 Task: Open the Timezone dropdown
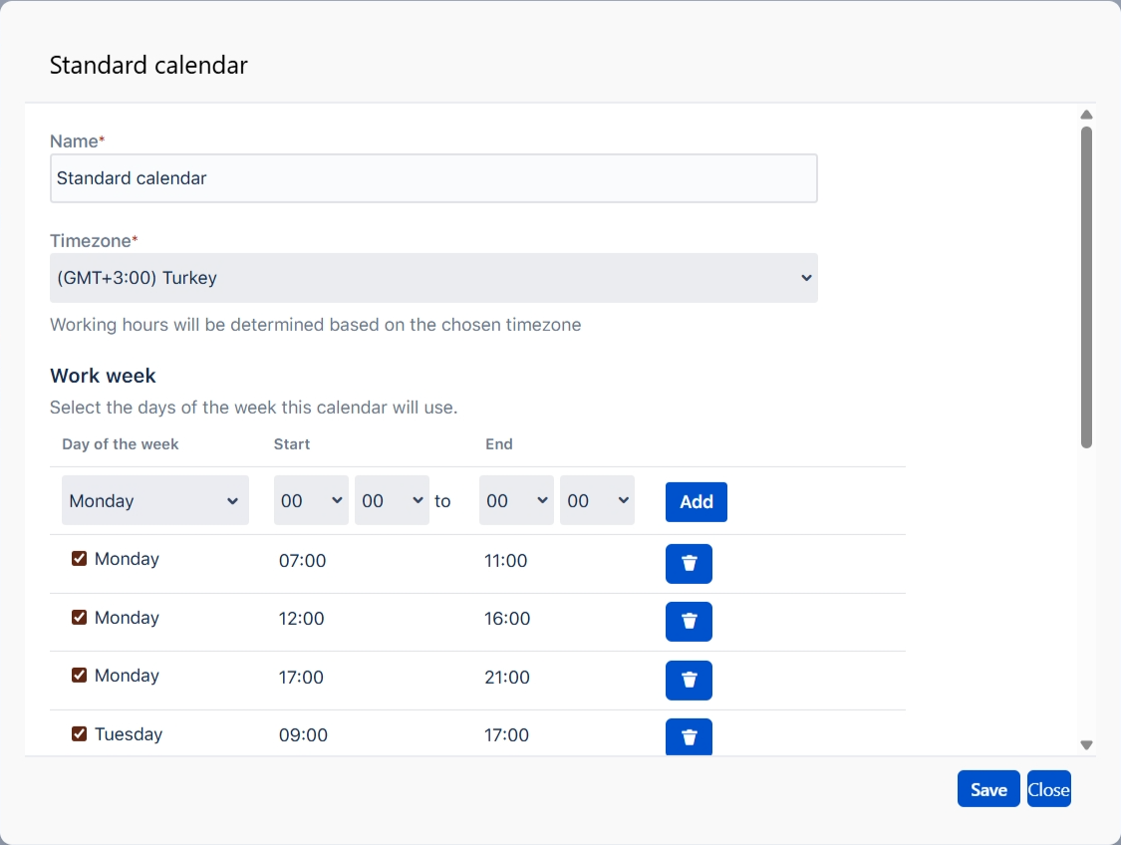433,278
